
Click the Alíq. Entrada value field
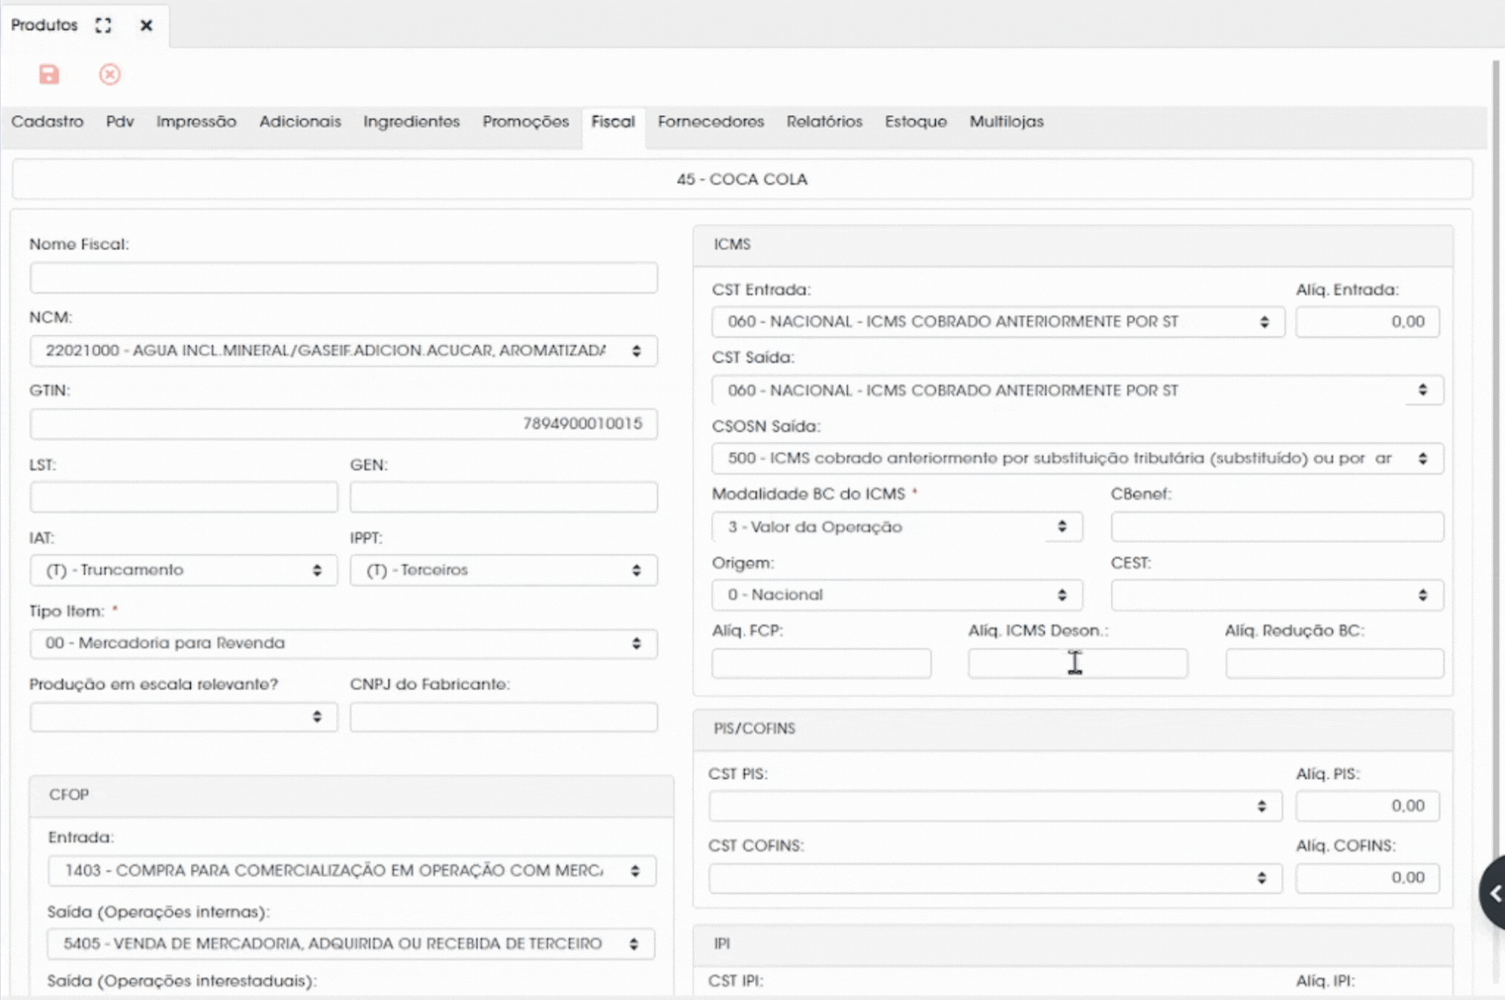(1367, 322)
